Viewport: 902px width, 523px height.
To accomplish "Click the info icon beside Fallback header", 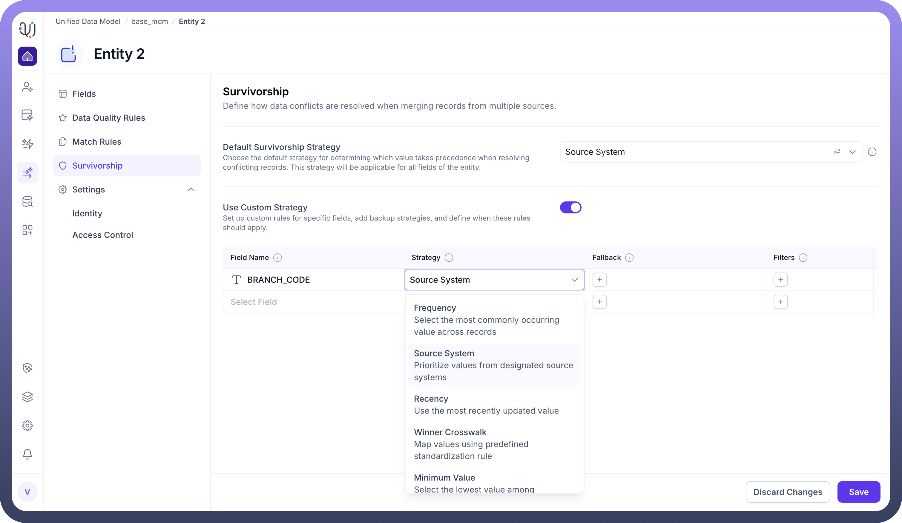I will [x=629, y=258].
